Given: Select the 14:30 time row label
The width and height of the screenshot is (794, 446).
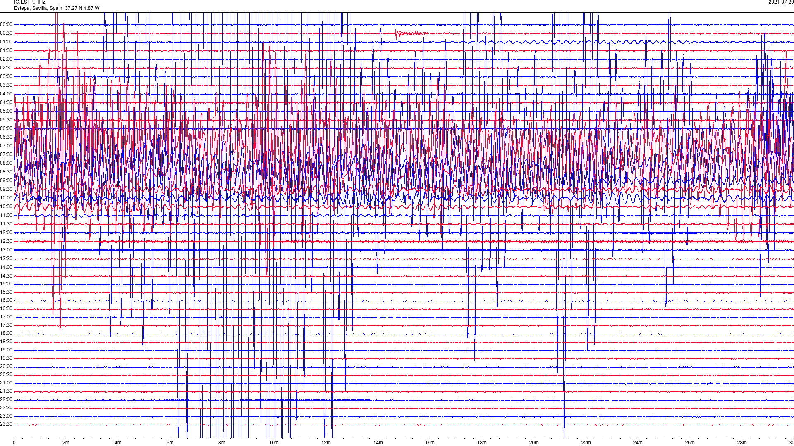Looking at the screenshot, I should 6,276.
